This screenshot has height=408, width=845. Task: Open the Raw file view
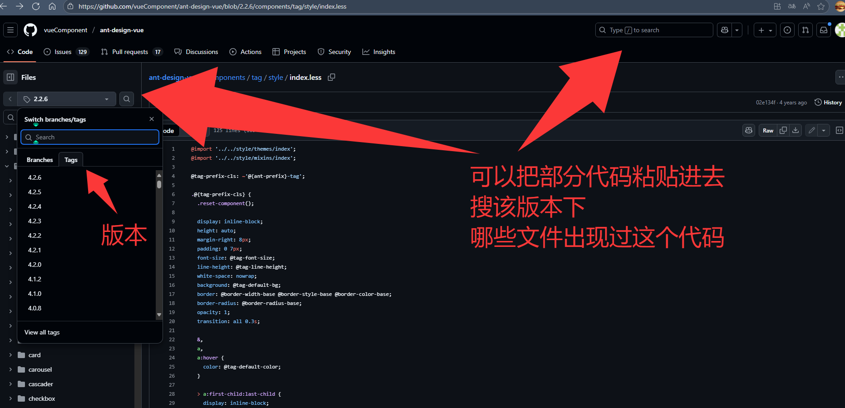pos(768,130)
